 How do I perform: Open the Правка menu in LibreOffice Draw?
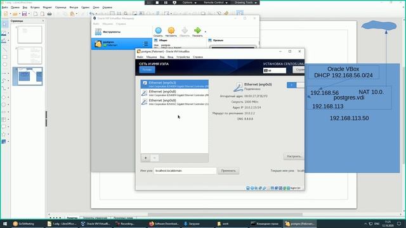pos(15,8)
